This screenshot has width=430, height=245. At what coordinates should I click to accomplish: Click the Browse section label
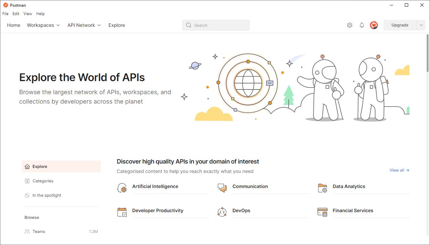(32, 218)
